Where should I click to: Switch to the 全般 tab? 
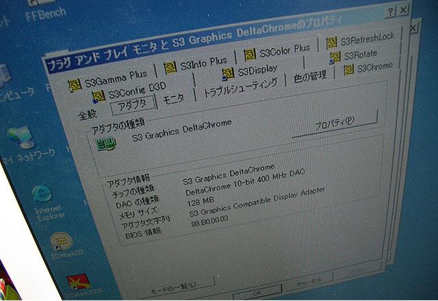pos(88,115)
